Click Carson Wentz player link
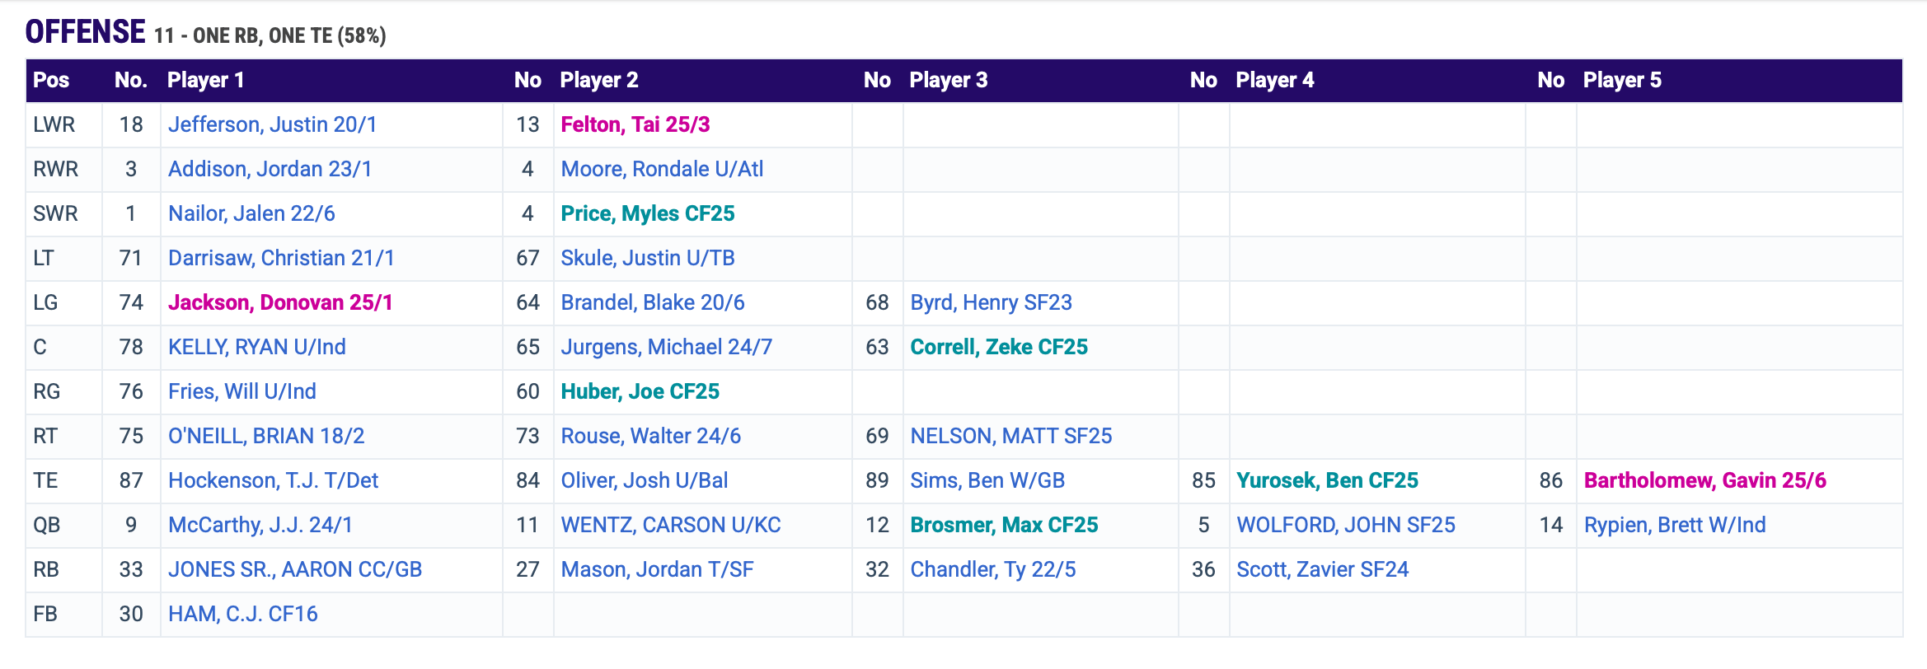 (x=670, y=525)
